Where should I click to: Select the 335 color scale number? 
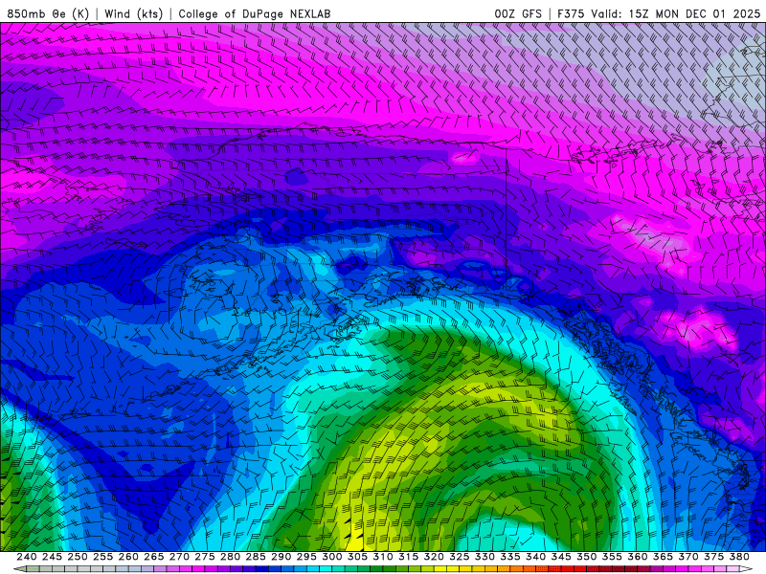[x=510, y=557]
